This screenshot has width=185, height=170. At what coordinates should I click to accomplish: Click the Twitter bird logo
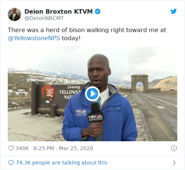pos(173,11)
